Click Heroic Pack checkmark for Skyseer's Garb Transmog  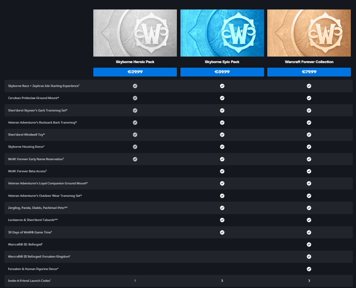click(x=135, y=110)
